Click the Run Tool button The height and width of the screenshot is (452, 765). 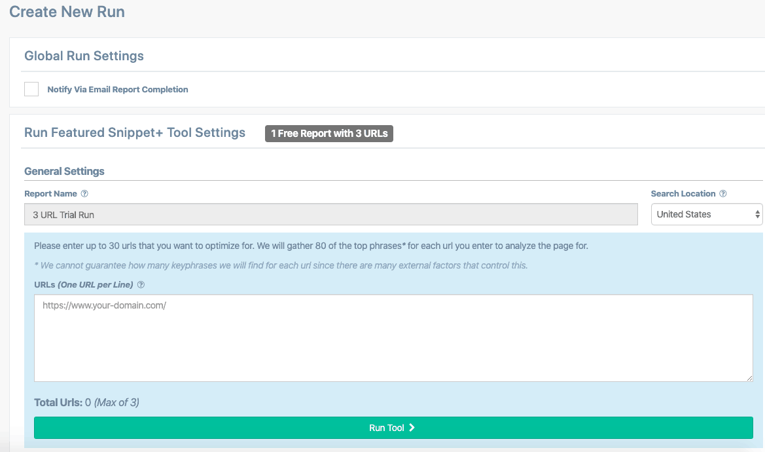(x=393, y=428)
